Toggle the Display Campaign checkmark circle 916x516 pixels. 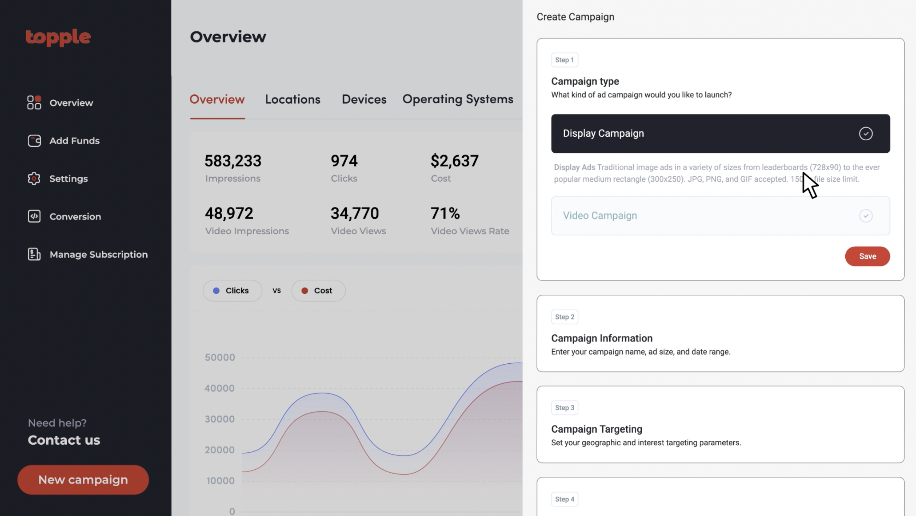(x=865, y=134)
